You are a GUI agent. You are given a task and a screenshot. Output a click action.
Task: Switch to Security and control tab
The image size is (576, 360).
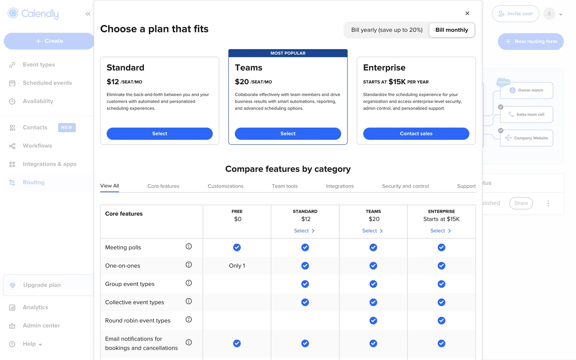pos(405,186)
